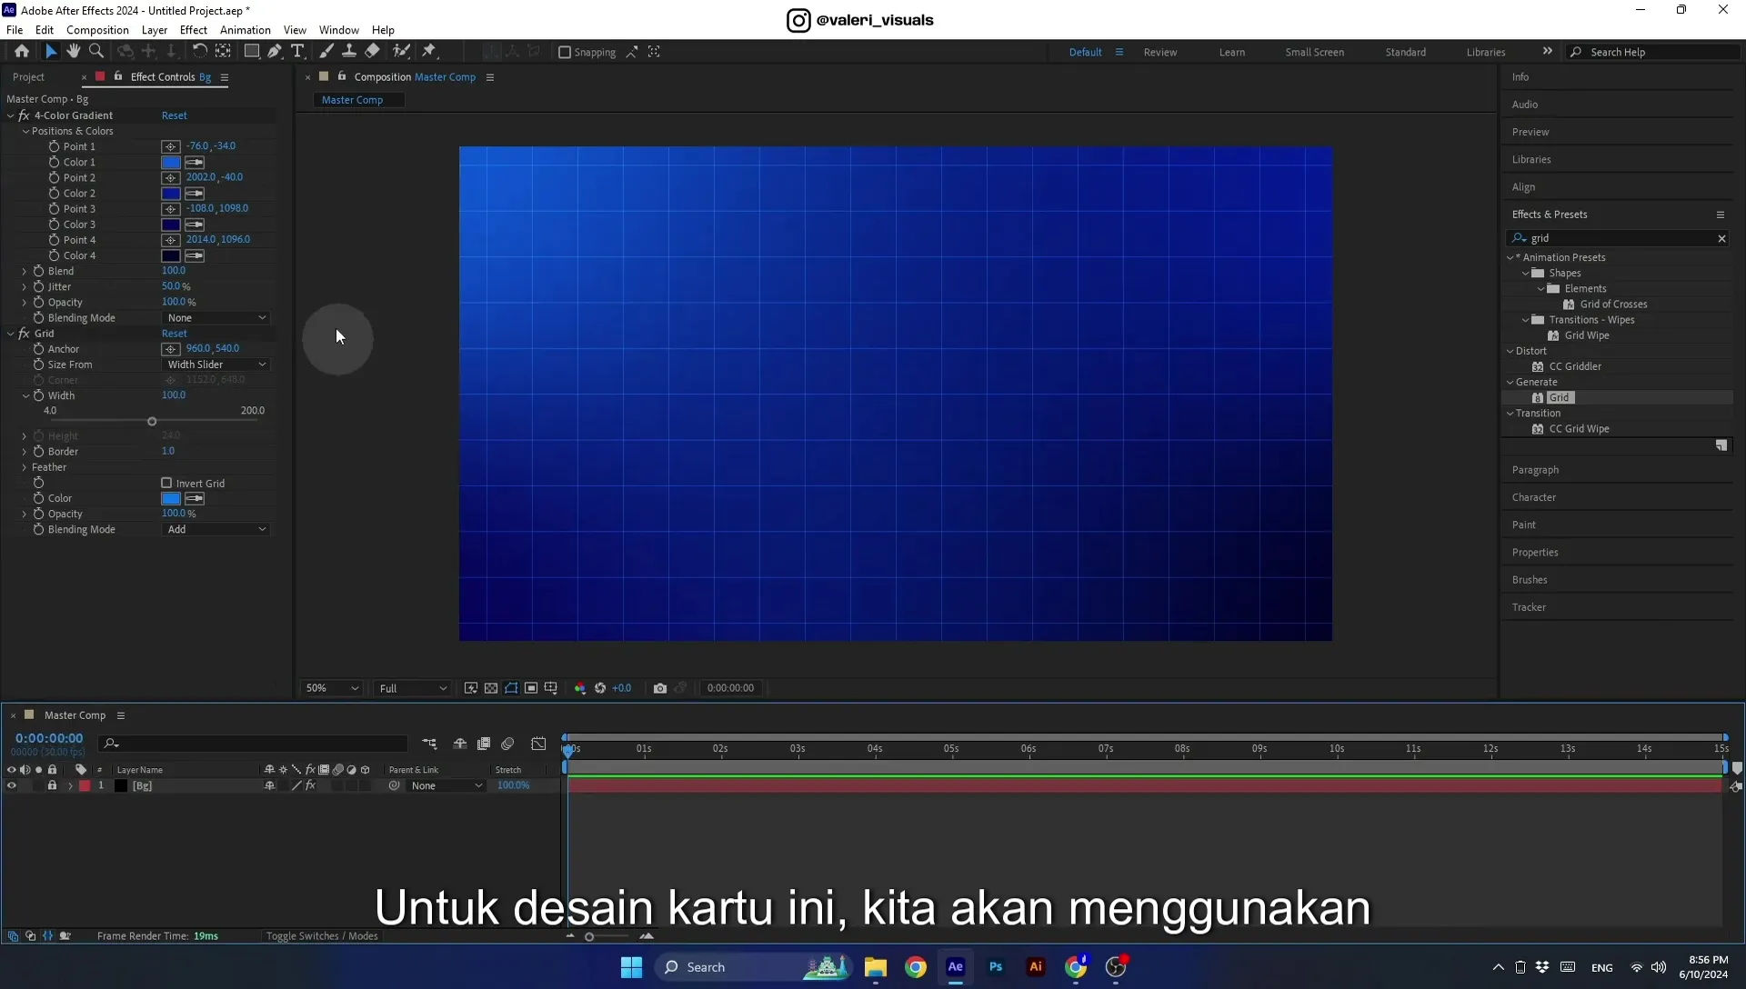Select the CC Griddler effect preset
This screenshot has width=1746, height=989.
click(x=1575, y=366)
